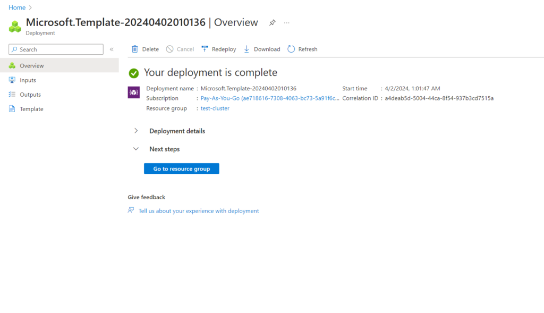This screenshot has width=544, height=313.
Task: Expand the Deployment details section
Action: [136, 131]
